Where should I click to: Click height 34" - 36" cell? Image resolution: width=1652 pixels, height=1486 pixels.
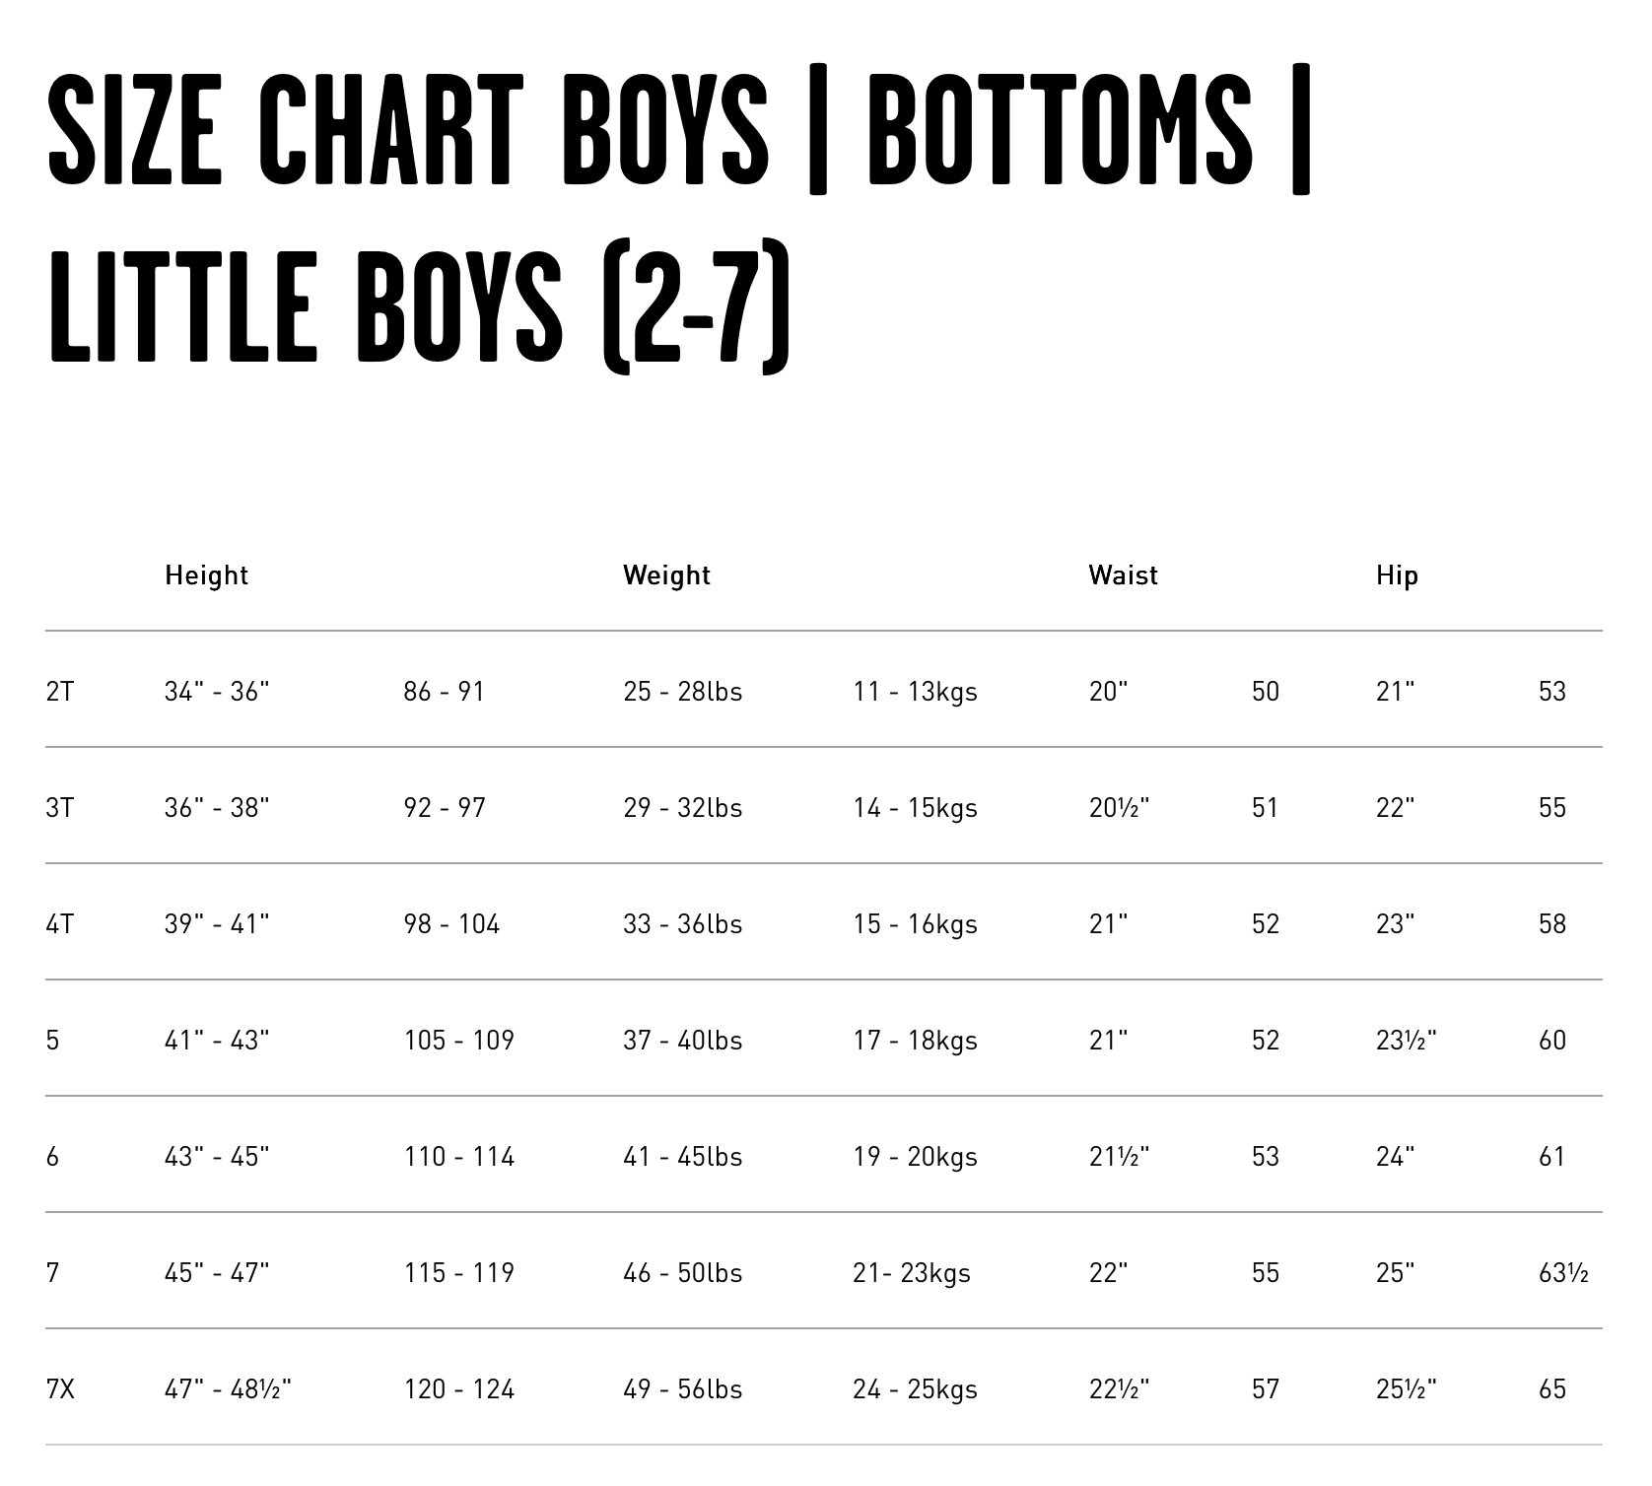(217, 692)
